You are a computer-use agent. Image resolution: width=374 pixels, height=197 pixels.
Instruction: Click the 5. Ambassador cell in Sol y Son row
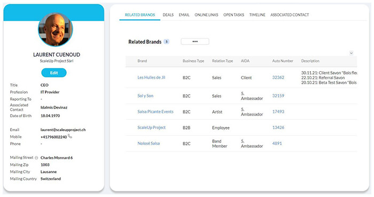[252, 96]
